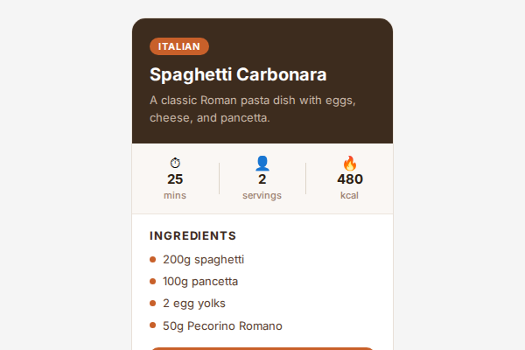
Task: Click the Spaghetti Carbonara recipe title
Action: (238, 75)
